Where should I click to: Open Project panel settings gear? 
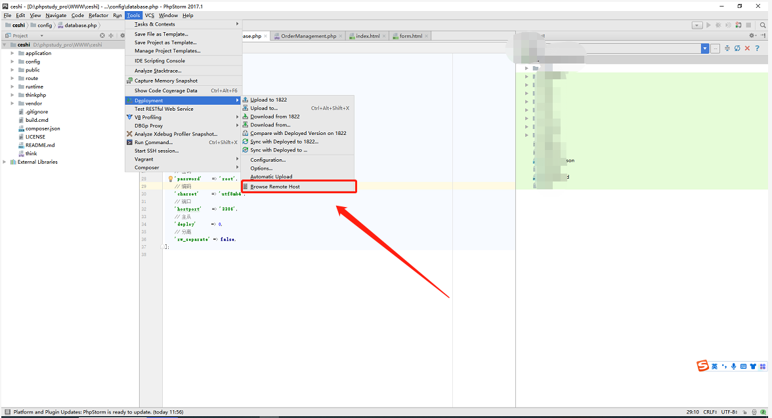[x=122, y=35]
